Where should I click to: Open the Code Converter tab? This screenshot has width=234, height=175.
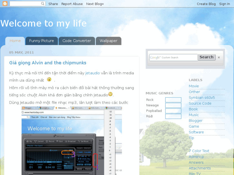(x=77, y=41)
